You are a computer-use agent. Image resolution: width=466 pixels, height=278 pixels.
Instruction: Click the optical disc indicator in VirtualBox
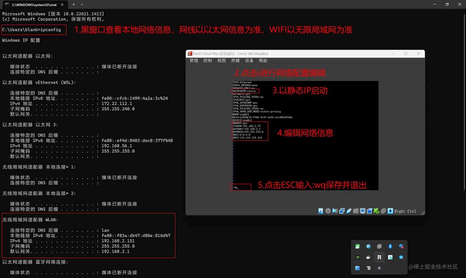coord(328,211)
